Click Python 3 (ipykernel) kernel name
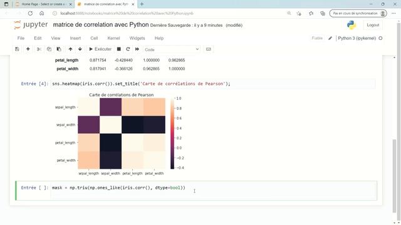The image size is (401, 225). pyautogui.click(x=357, y=38)
